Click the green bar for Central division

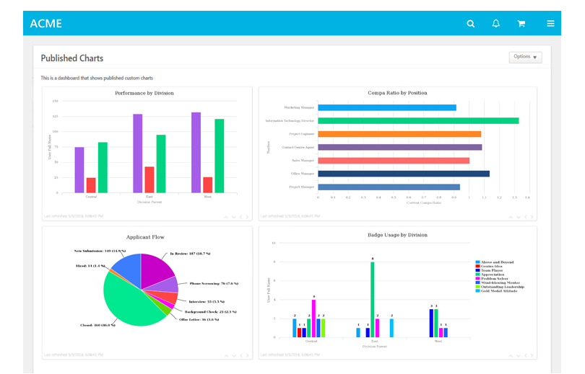click(103, 167)
